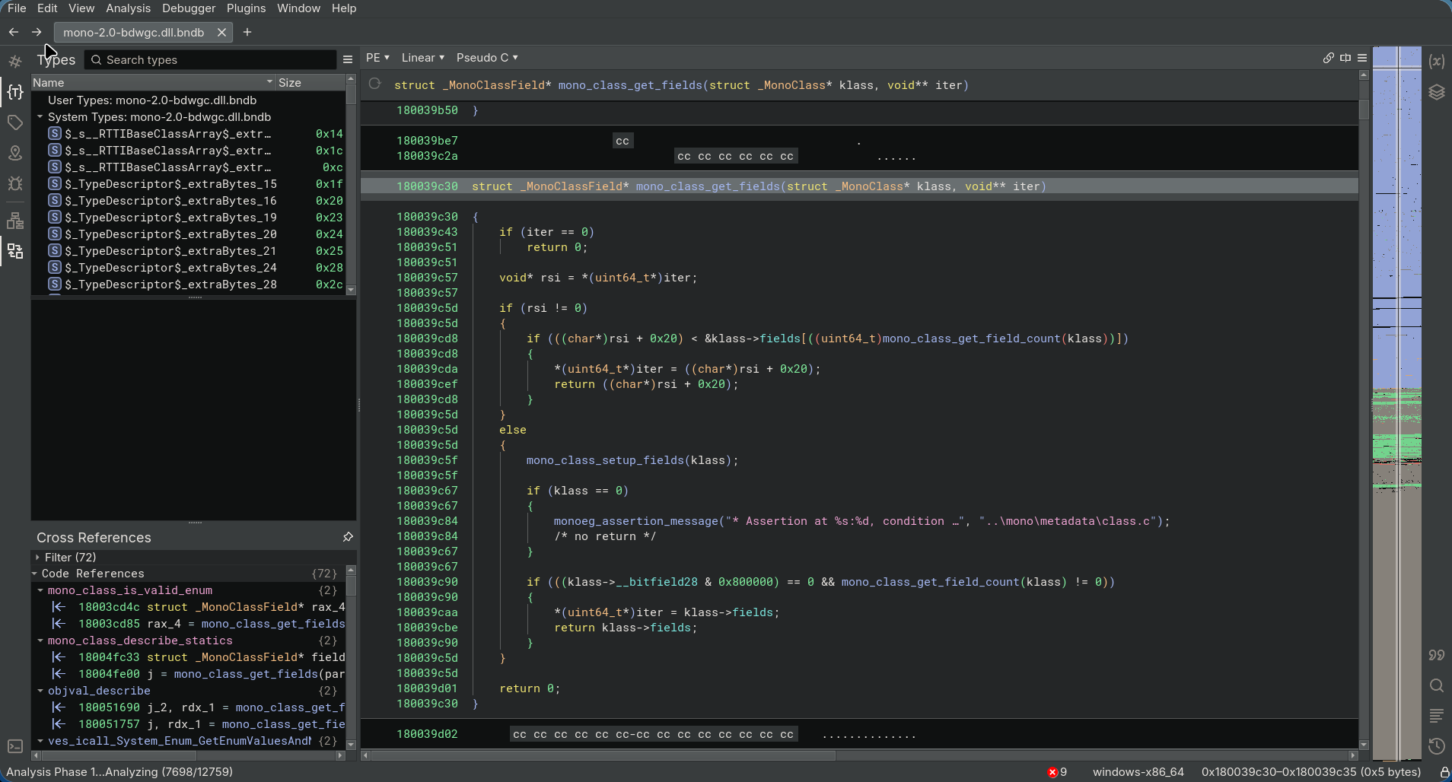Navigate forward with the right arrow

(37, 32)
